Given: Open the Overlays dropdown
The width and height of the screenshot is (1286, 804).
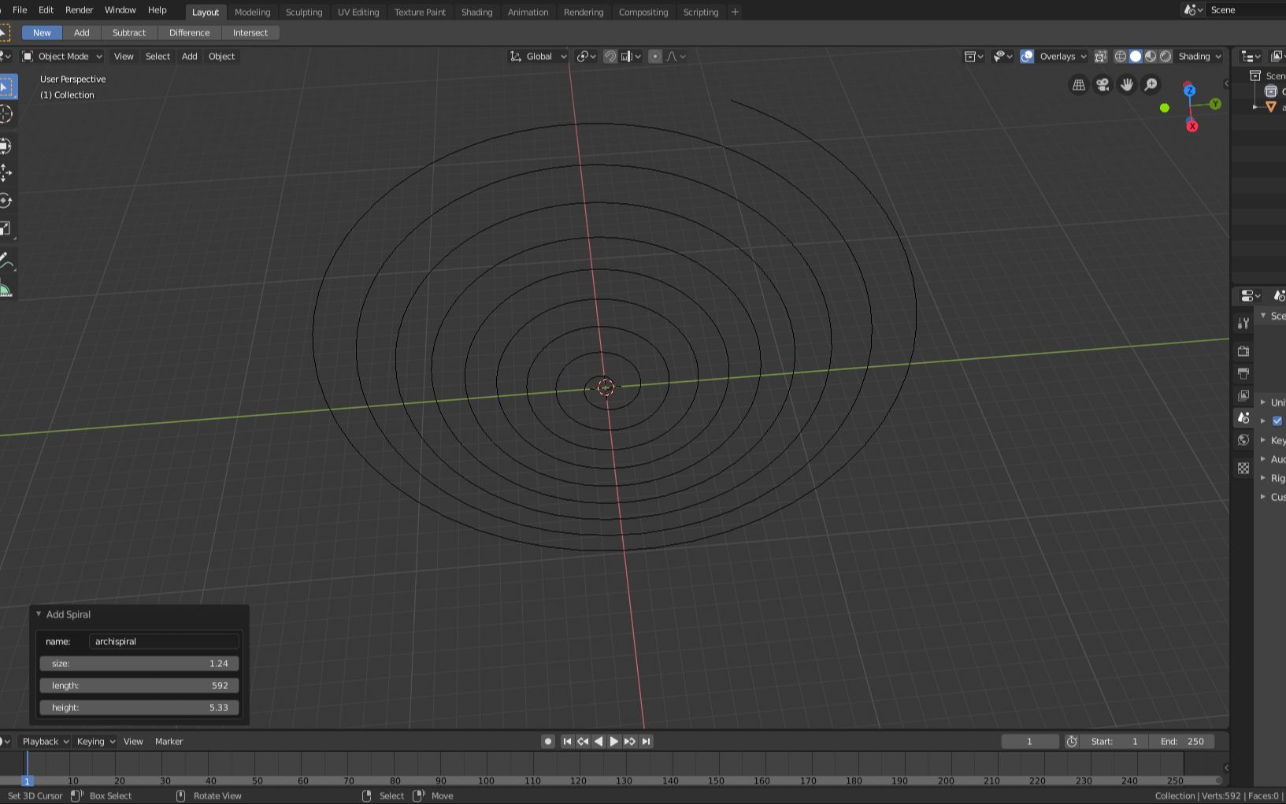Looking at the screenshot, I should [x=1061, y=56].
